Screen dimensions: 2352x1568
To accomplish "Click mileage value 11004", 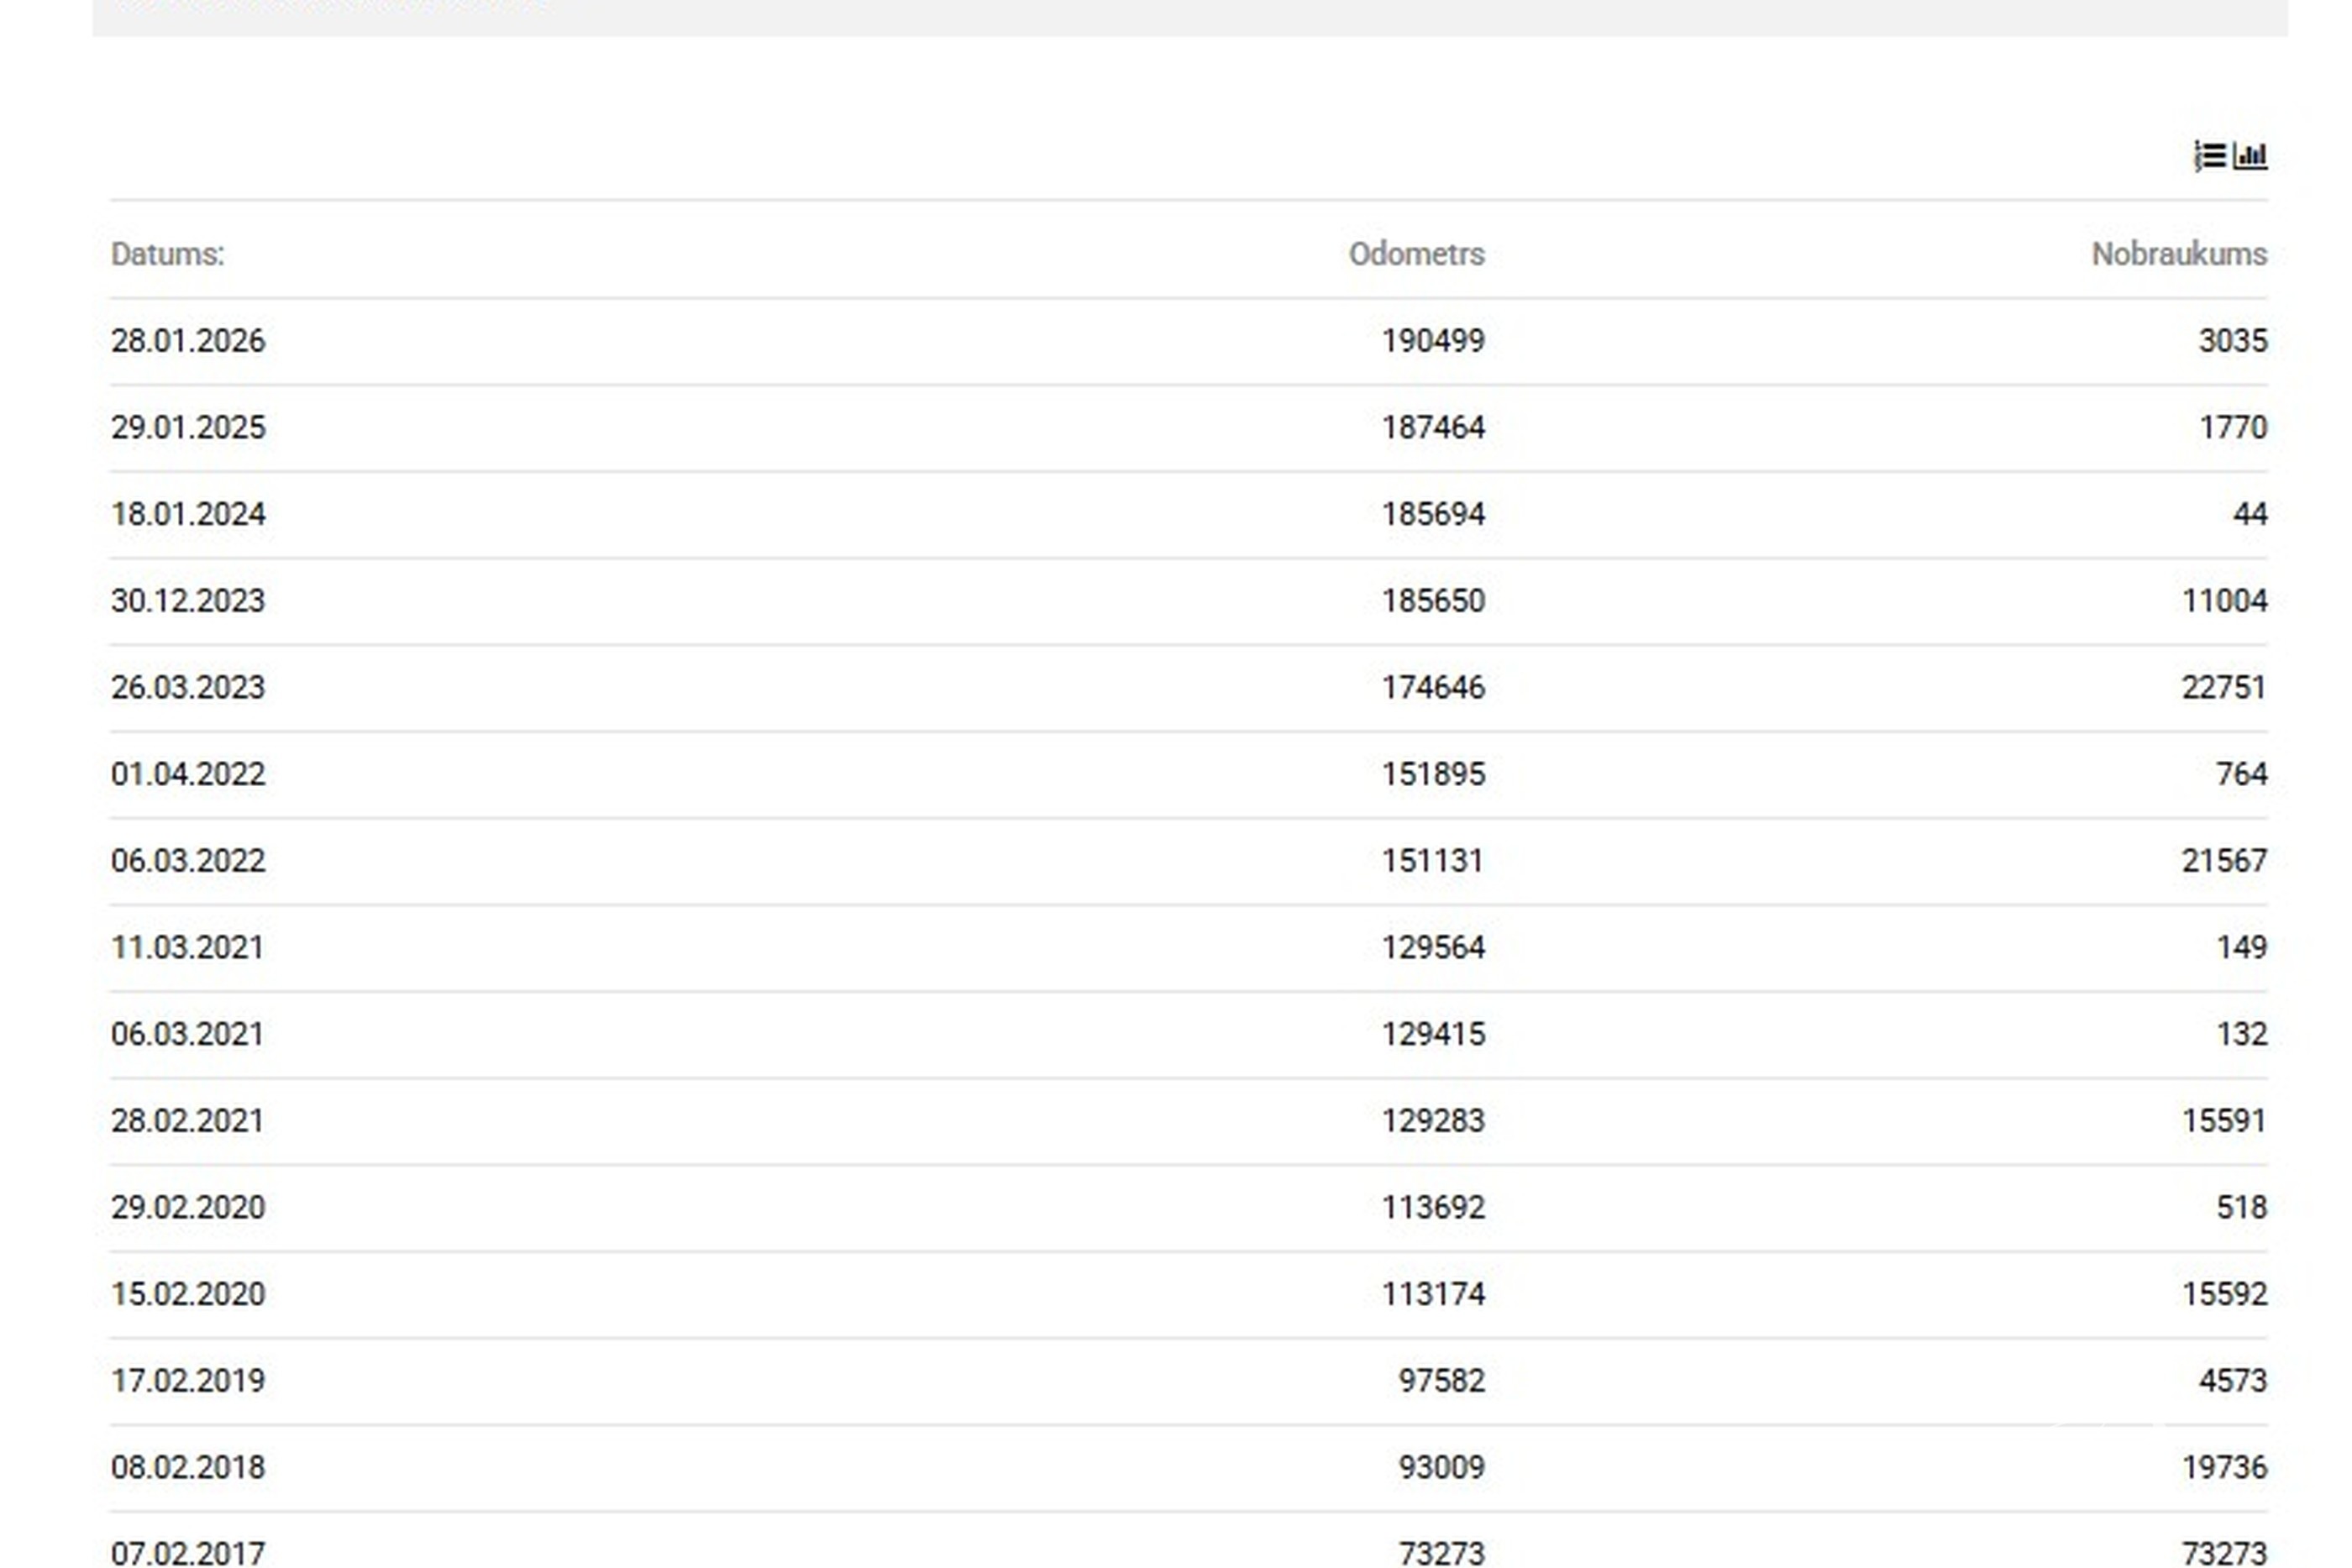I will (2224, 601).
